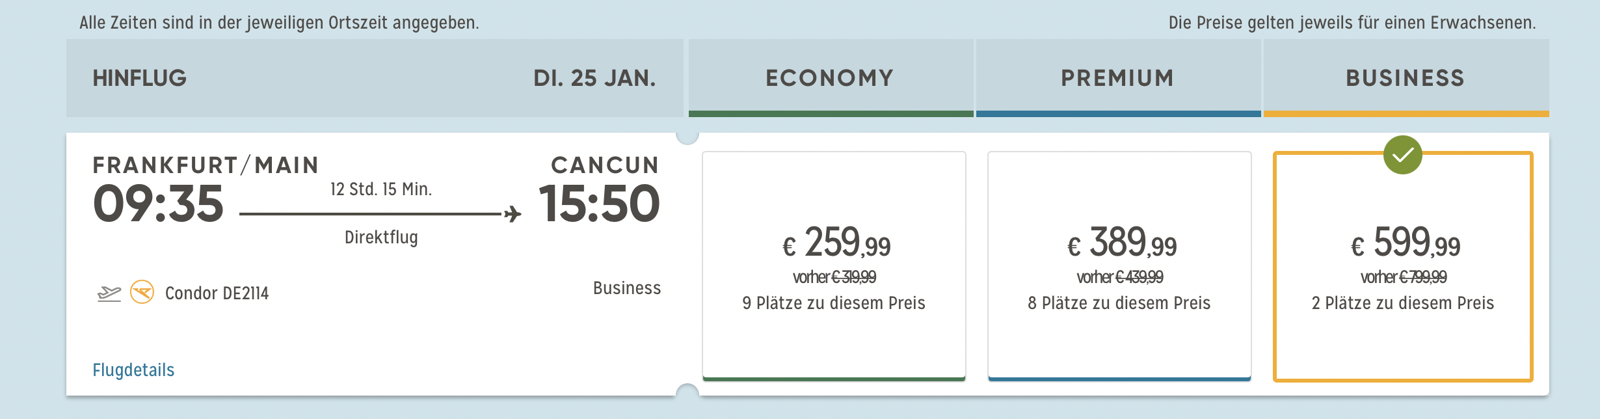Click the 09:35 departure time
Screen dimensions: 1600x419
(158, 204)
